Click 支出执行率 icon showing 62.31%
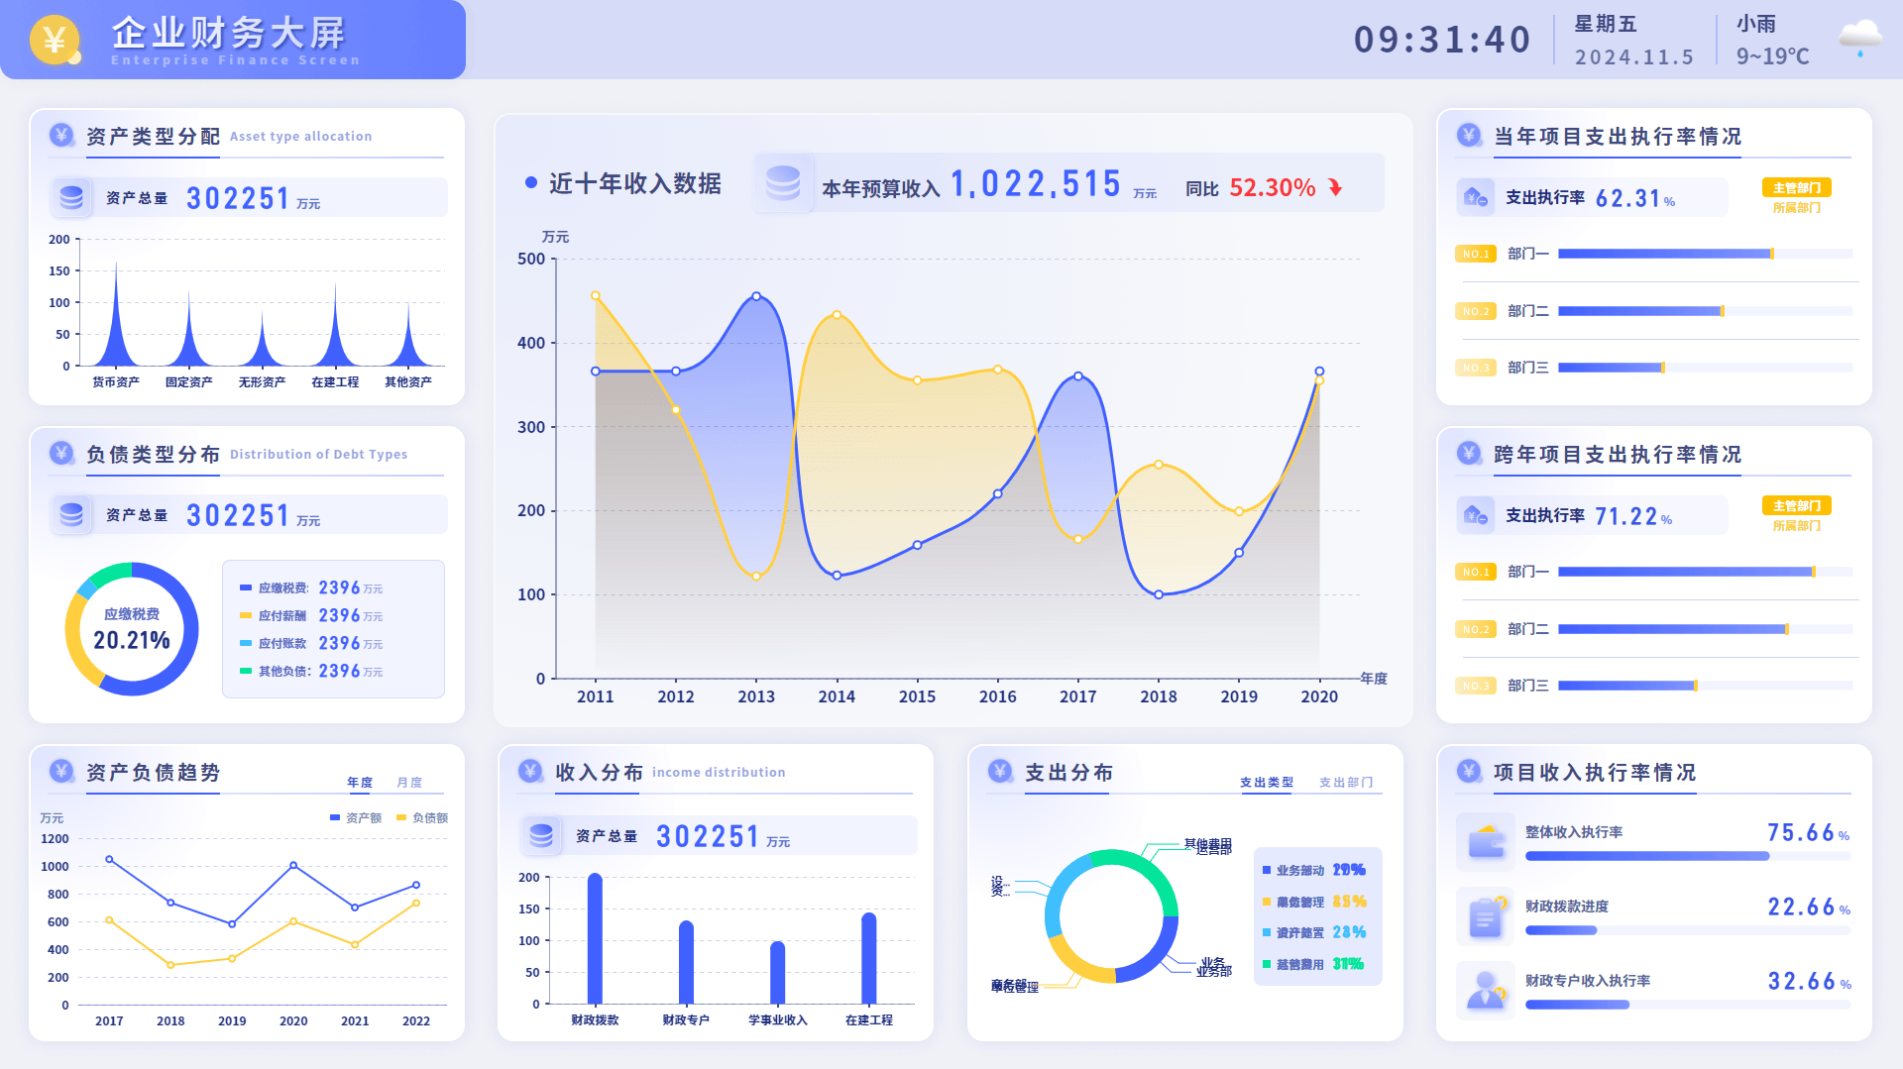This screenshot has width=1903, height=1069. pos(1476,197)
